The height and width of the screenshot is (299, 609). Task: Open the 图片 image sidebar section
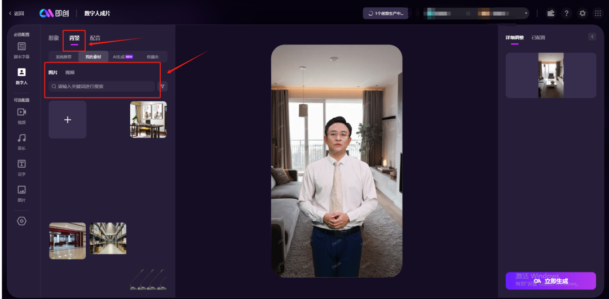click(x=21, y=193)
